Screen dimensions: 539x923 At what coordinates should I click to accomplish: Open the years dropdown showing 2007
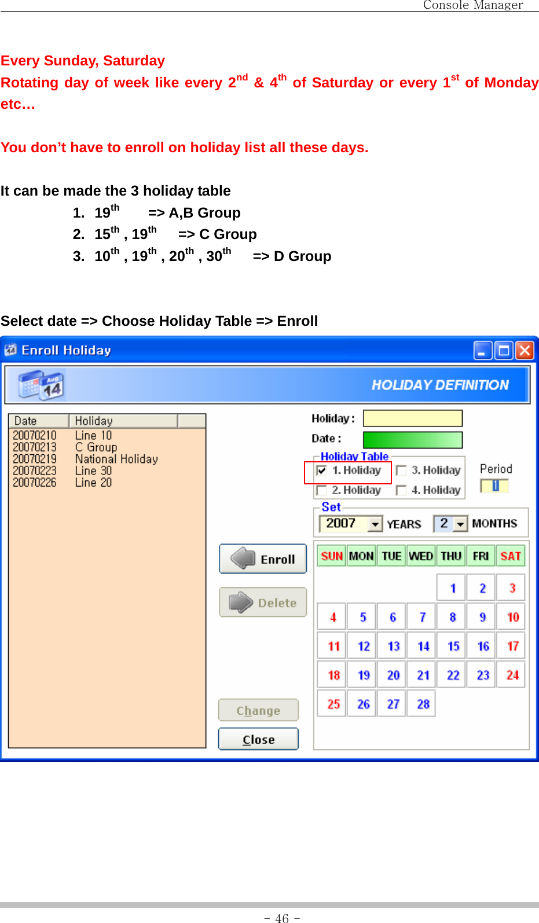coord(376,524)
